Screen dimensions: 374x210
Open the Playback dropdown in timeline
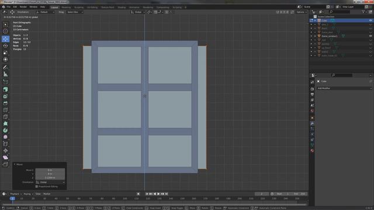(16, 194)
